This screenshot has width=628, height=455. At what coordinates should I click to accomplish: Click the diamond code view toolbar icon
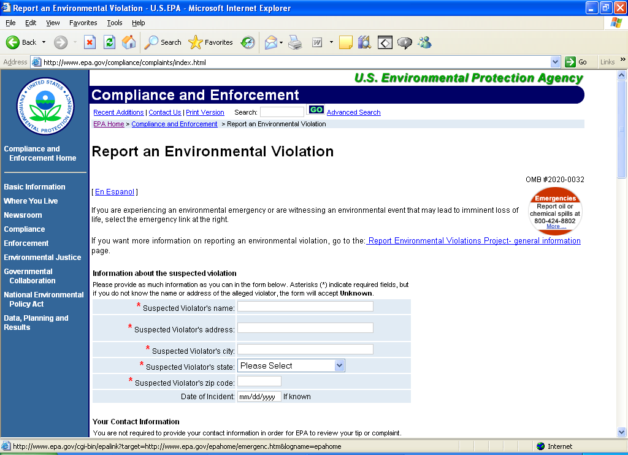pyautogui.click(x=385, y=42)
